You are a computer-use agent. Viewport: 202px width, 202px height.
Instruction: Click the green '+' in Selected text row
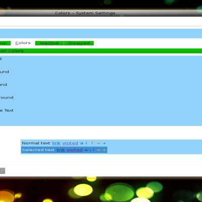pyautogui.click(x=104, y=150)
